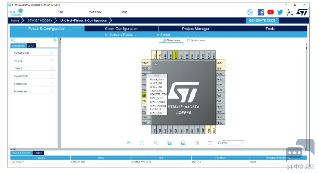The image size is (318, 173).
Task: Choose ADC2_IN1 from the pin menu
Action: (157, 87)
